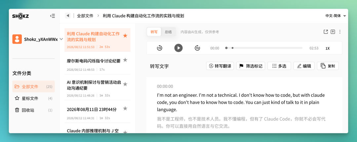Star the 摩尔斯电码闪烁指令讨论纪要 file
The image size is (357, 142).
tap(125, 60)
